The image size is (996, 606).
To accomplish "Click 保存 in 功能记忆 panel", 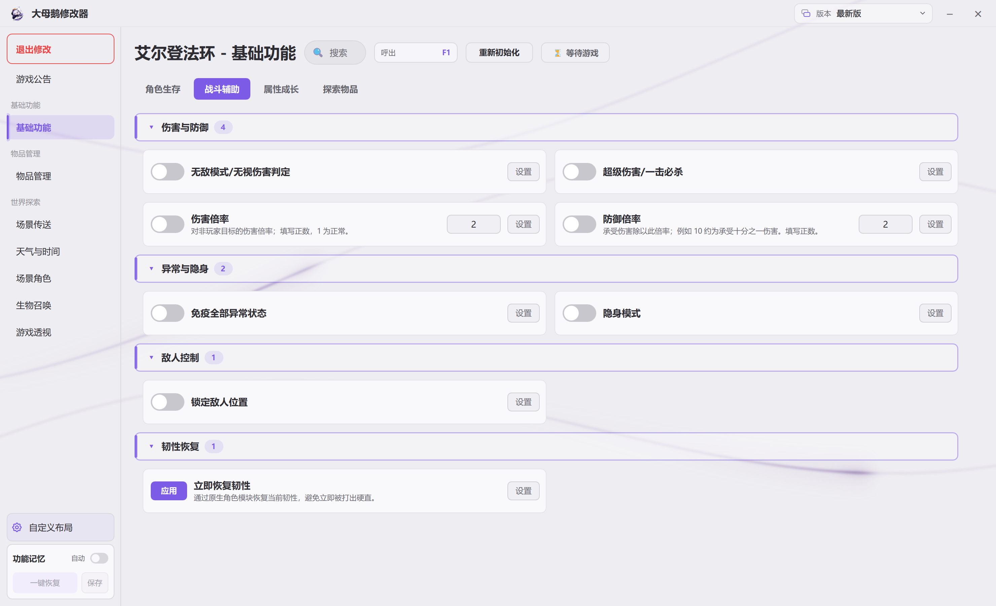I will [95, 582].
